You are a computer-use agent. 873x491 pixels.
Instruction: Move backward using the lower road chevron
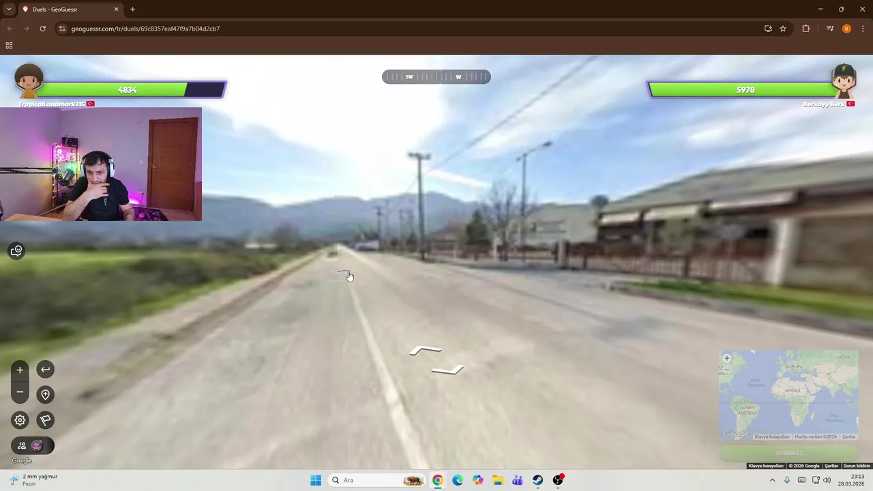click(447, 370)
